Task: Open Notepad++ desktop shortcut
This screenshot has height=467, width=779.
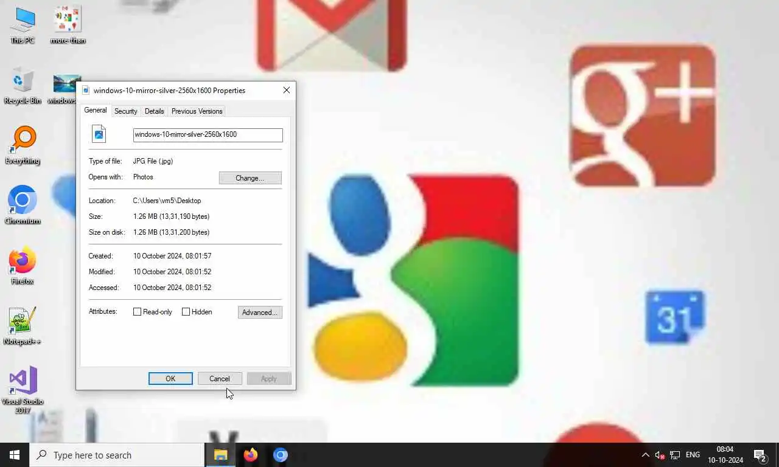Action: [x=23, y=326]
